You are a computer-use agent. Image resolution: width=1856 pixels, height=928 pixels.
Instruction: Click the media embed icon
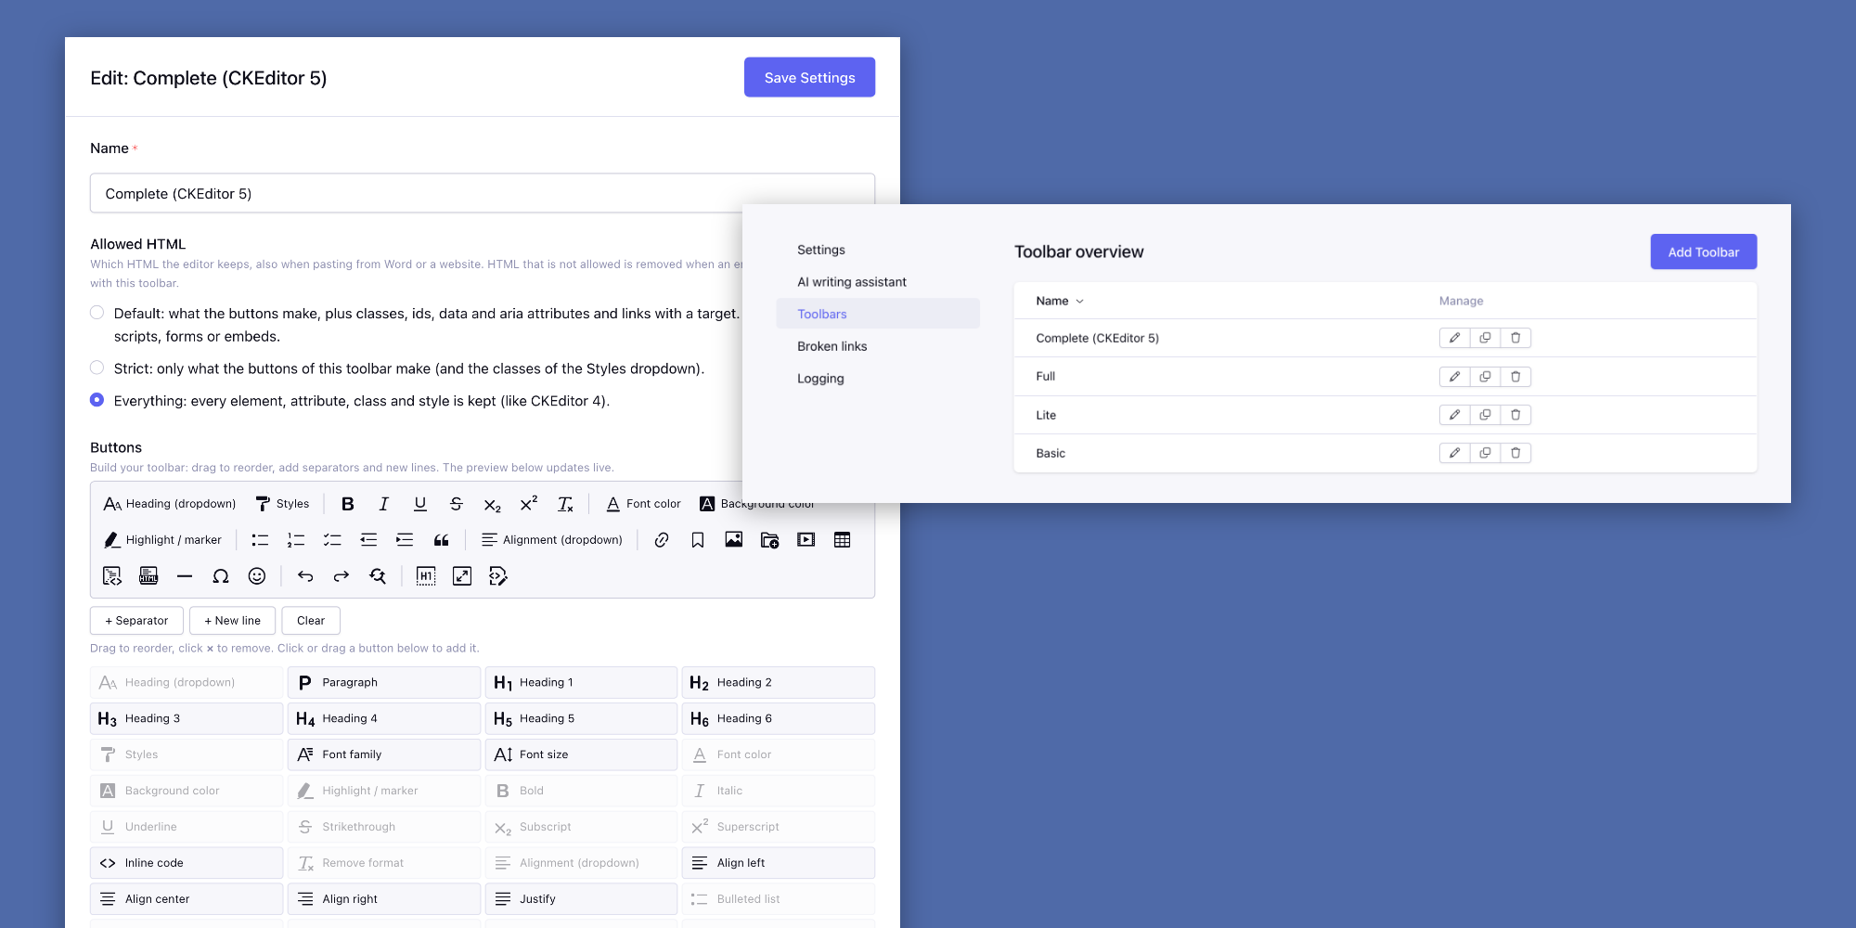pyautogui.click(x=806, y=539)
